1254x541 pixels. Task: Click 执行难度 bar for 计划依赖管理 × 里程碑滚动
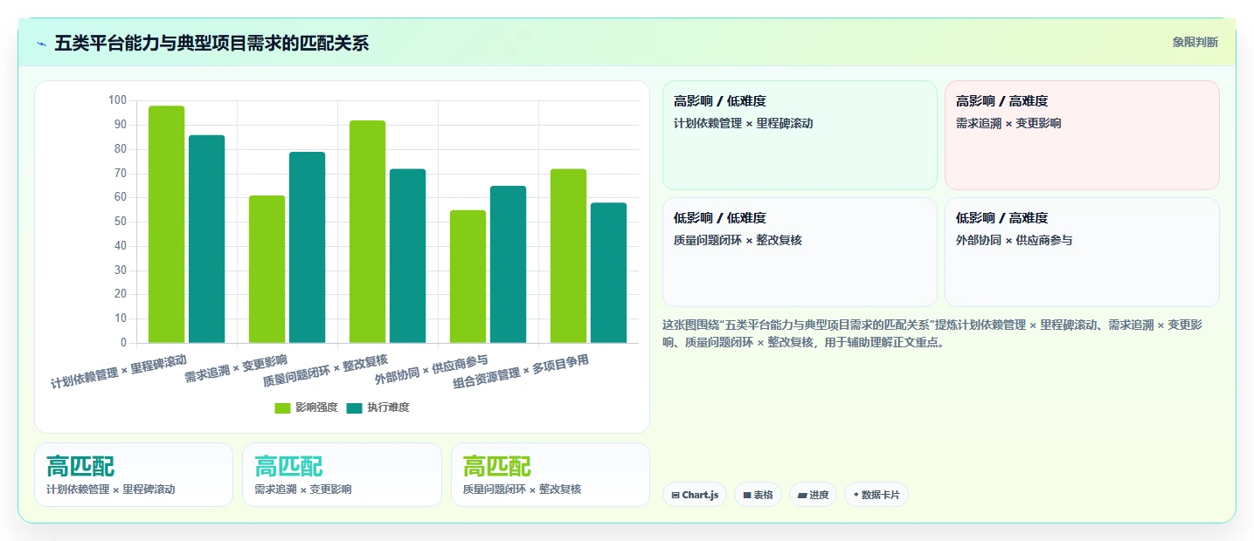[206, 239]
